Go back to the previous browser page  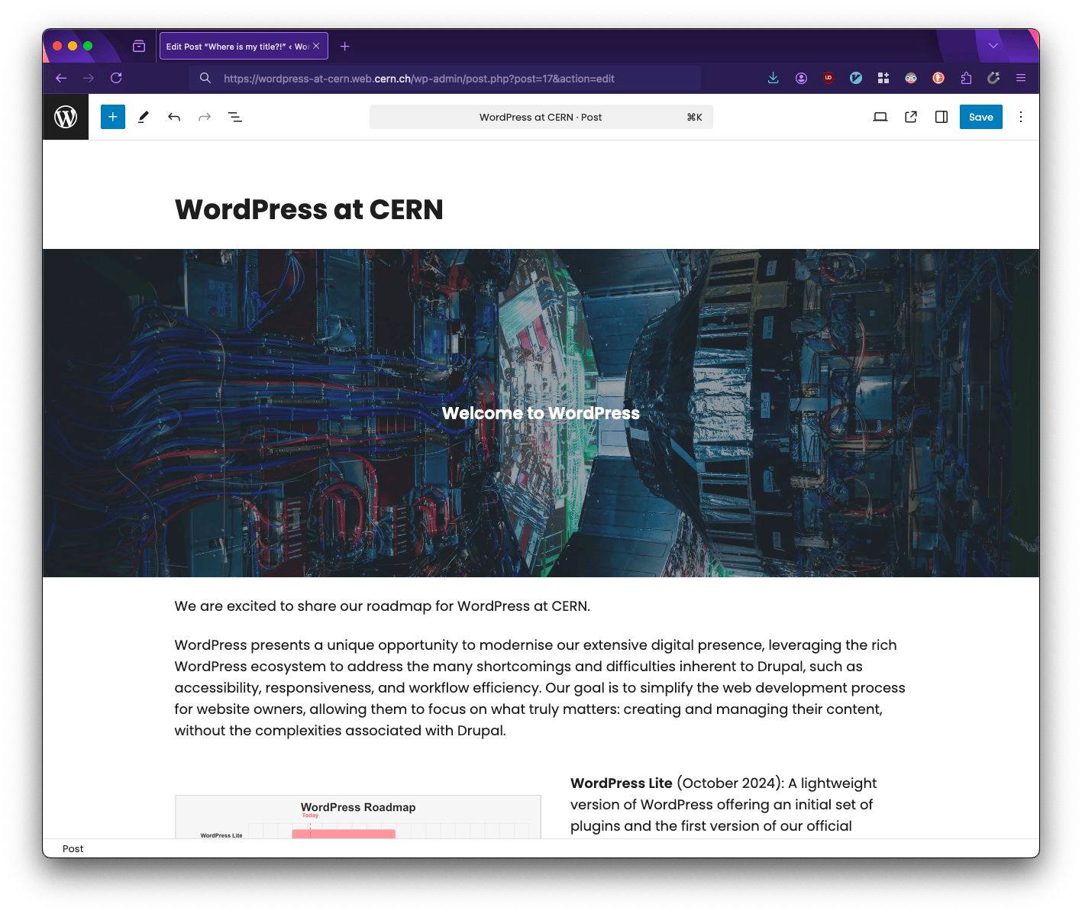coord(61,78)
